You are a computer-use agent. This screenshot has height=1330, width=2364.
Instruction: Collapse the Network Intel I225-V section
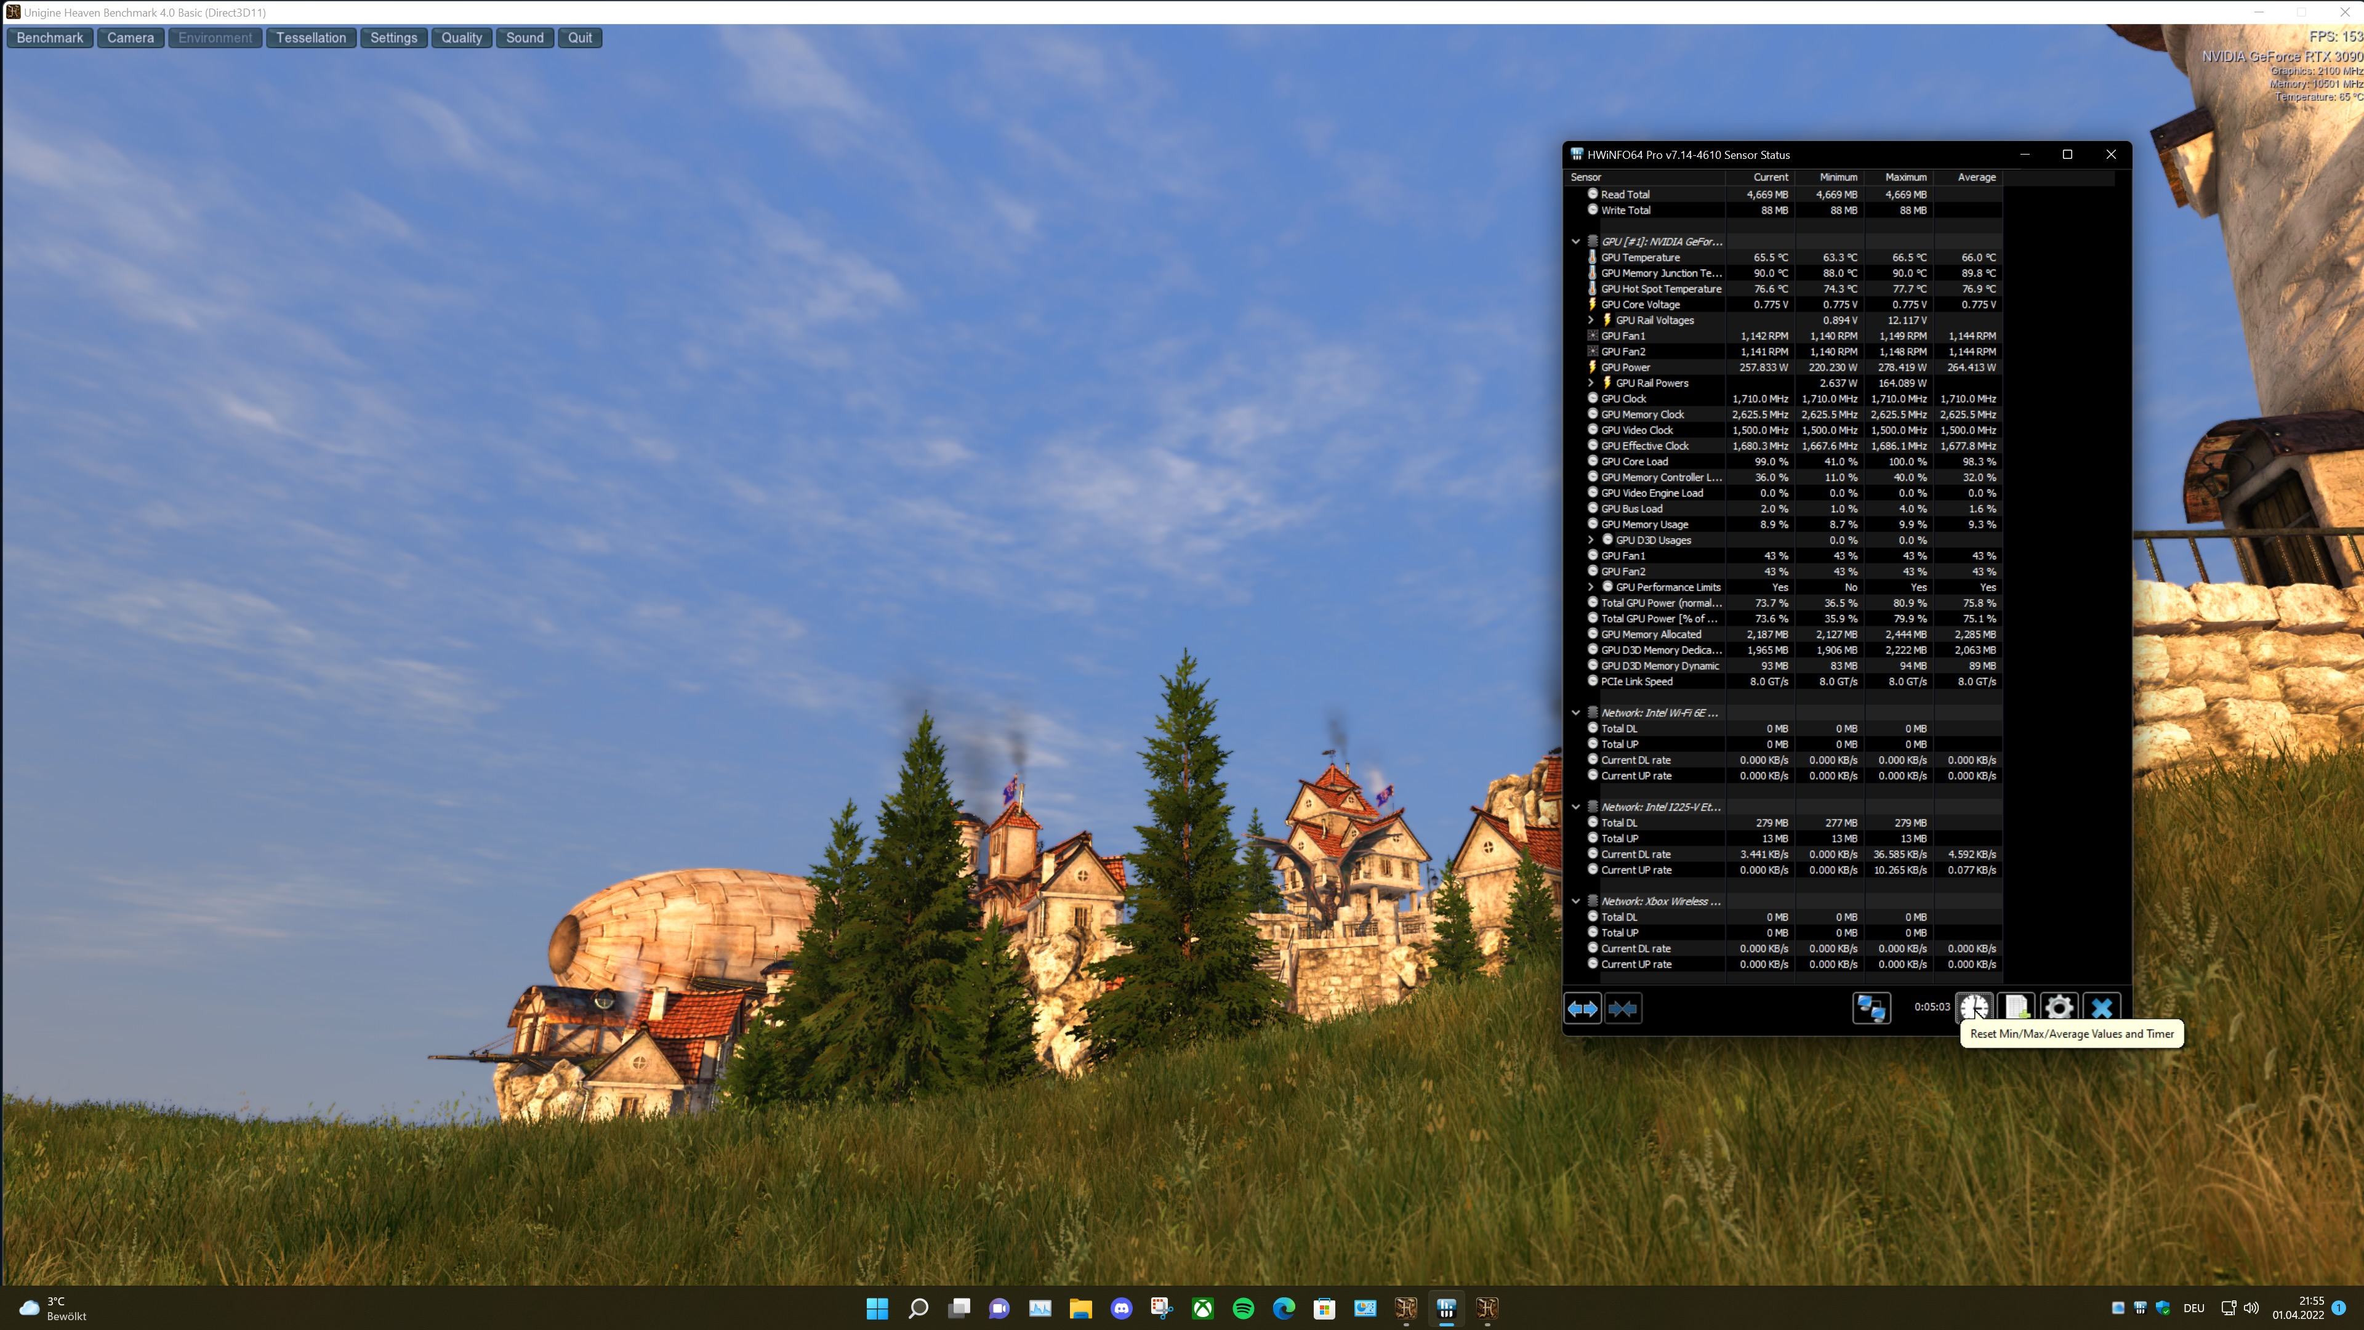coord(1576,807)
